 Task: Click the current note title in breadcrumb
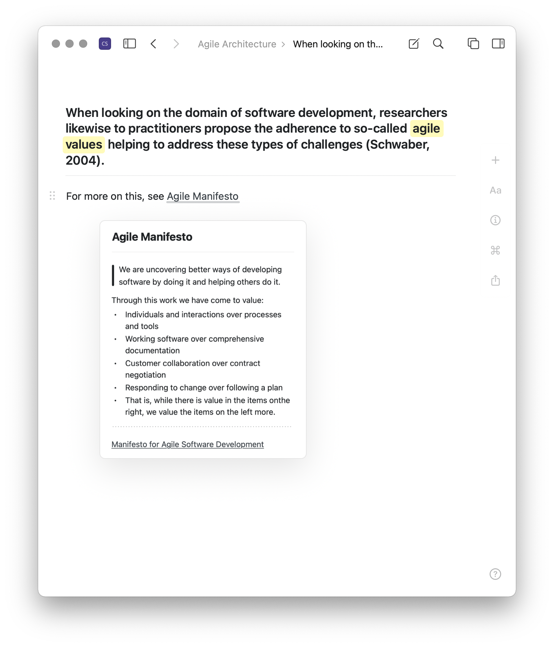[338, 44]
